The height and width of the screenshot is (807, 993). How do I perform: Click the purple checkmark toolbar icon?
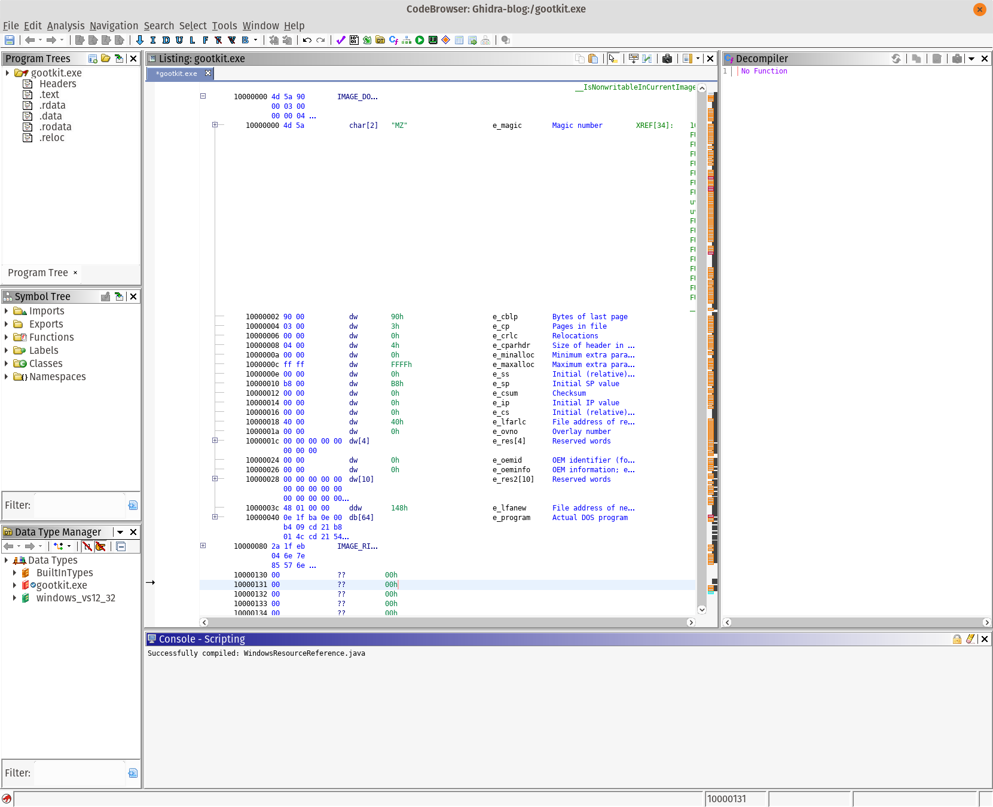click(341, 40)
